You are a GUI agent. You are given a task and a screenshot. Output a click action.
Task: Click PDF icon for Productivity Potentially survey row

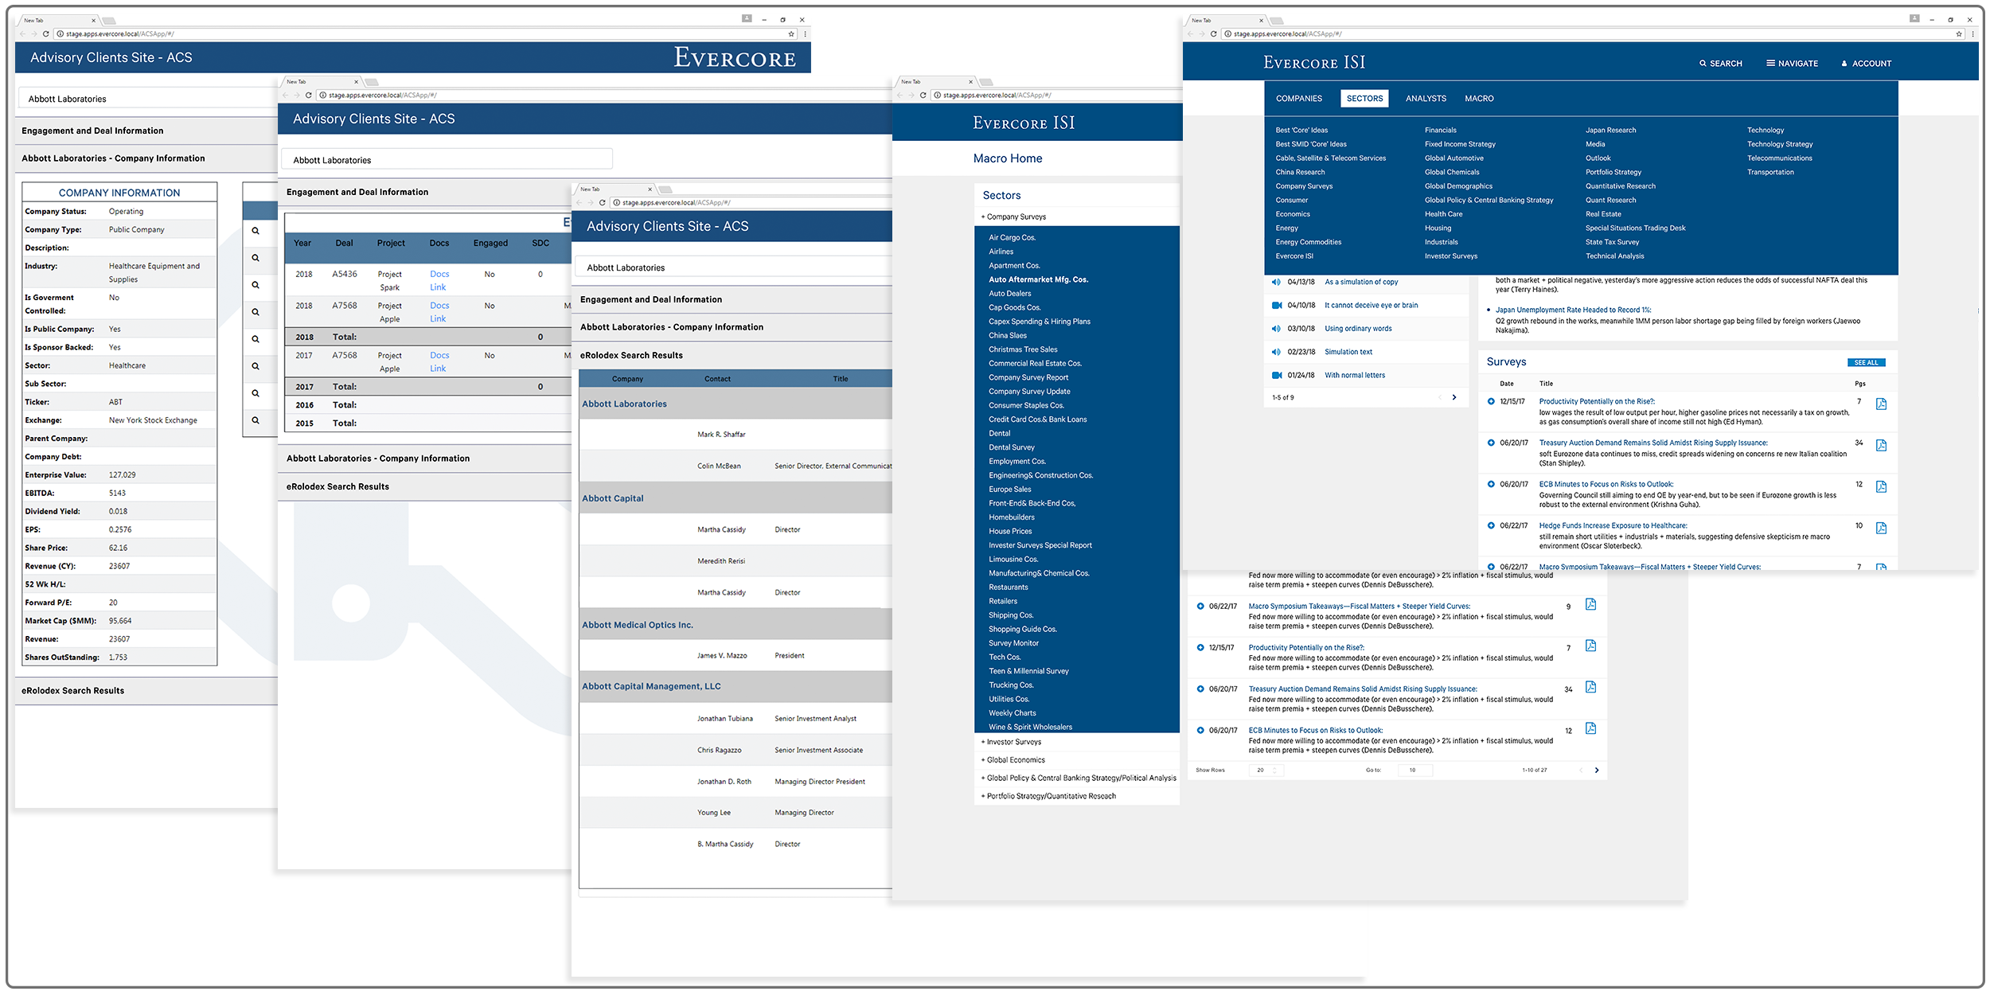(1881, 404)
